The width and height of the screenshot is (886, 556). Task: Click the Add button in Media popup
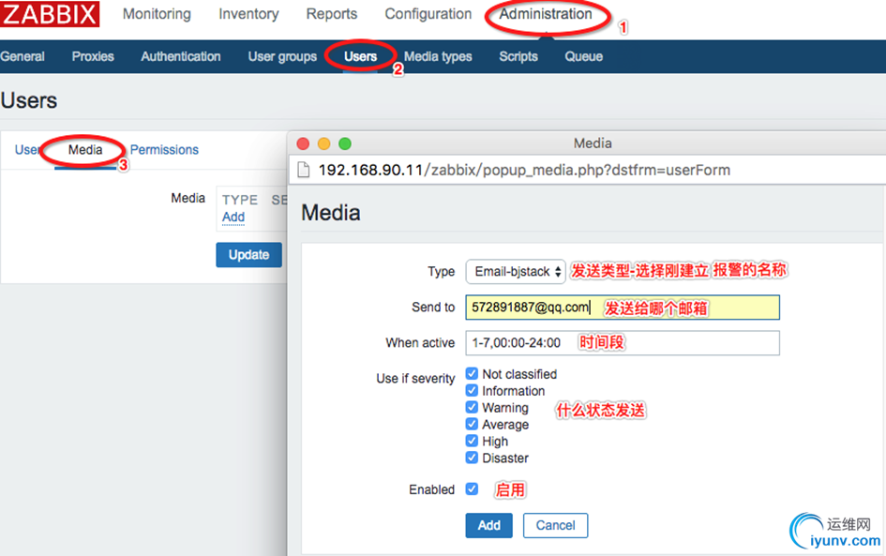488,525
